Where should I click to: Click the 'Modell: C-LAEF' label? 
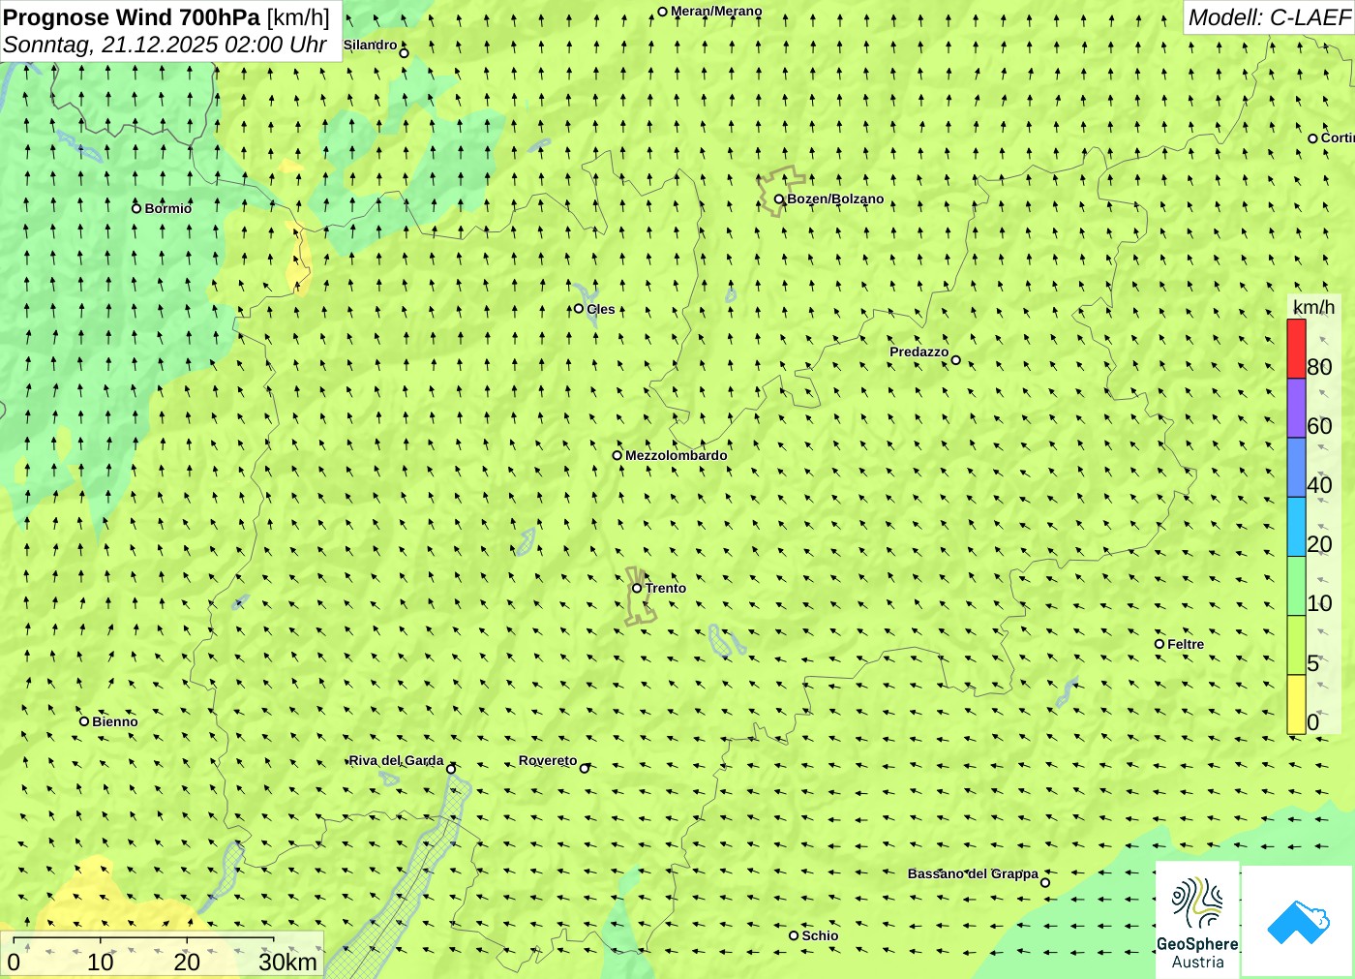[x=1269, y=17]
